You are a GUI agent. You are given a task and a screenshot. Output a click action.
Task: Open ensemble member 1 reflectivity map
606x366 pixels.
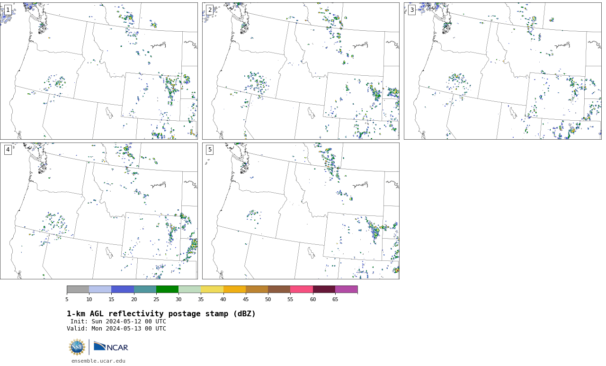click(99, 71)
